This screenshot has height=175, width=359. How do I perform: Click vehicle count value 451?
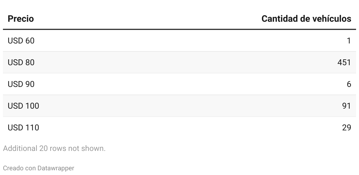point(344,63)
